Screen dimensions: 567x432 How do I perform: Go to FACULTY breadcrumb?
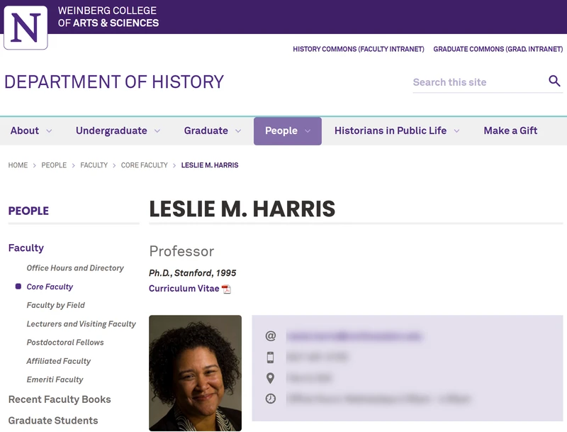(x=94, y=165)
